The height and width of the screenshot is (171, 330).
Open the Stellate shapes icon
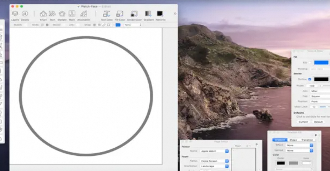coord(62,14)
